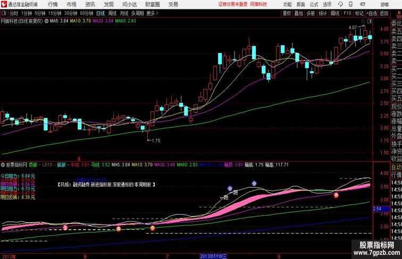Click the 通达信 red logo icon
This screenshot has width=402, height=259.
[4, 4]
